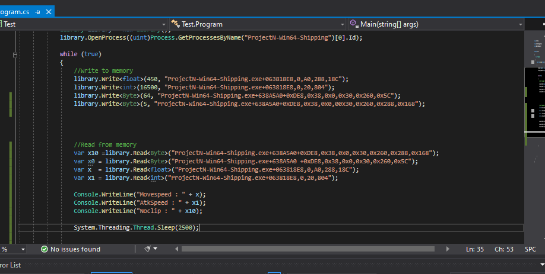Click the Console.WriteLine Movespeed line
Screen dimensions: 545x274
[x=140, y=194]
